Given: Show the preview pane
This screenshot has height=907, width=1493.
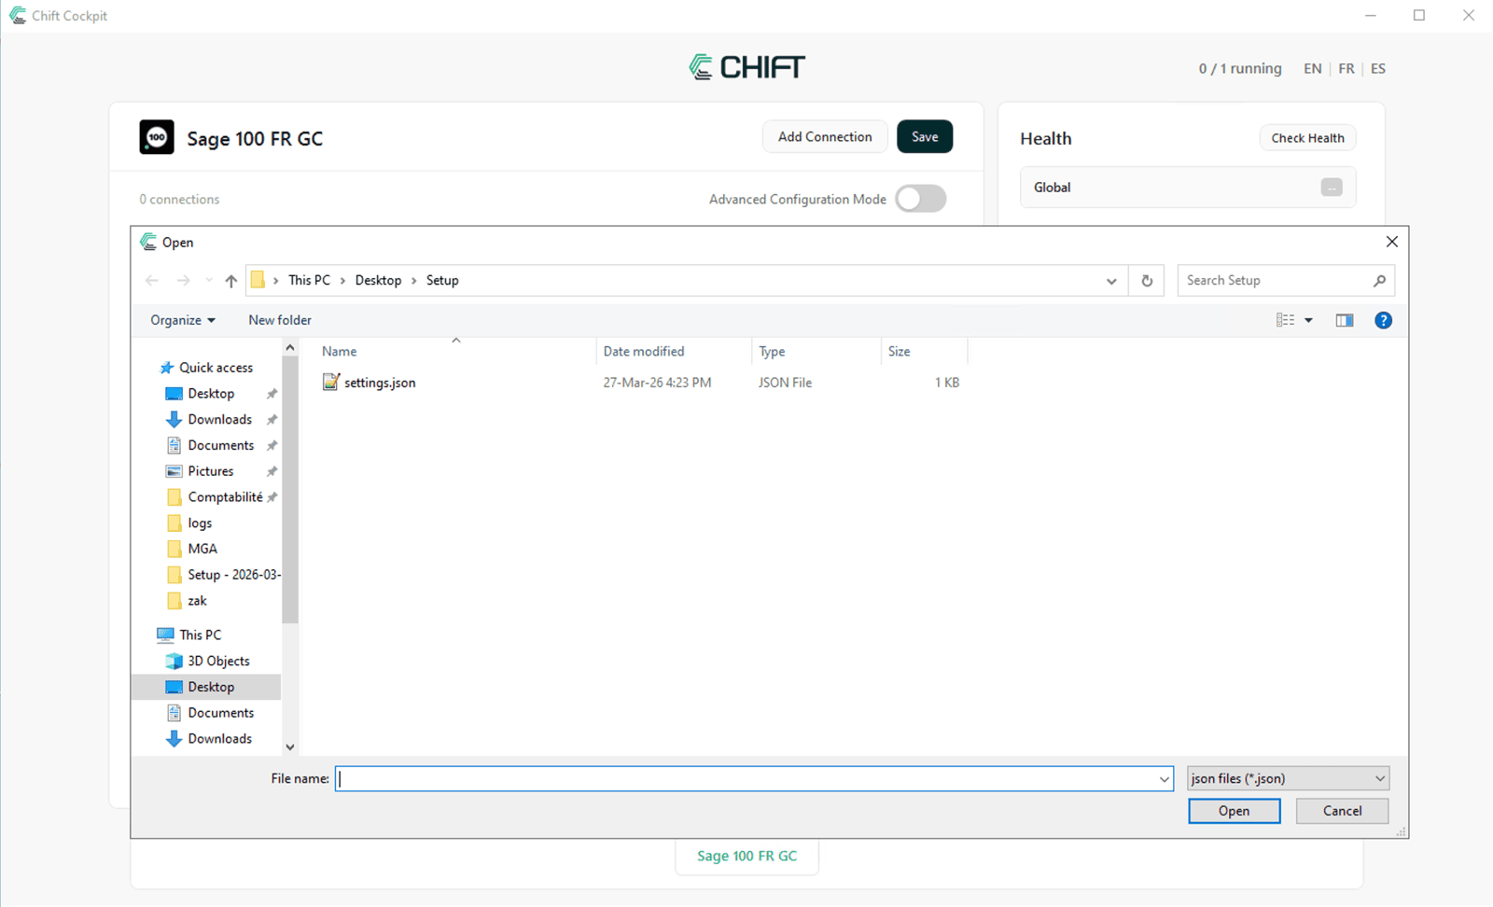Looking at the screenshot, I should [x=1345, y=320].
